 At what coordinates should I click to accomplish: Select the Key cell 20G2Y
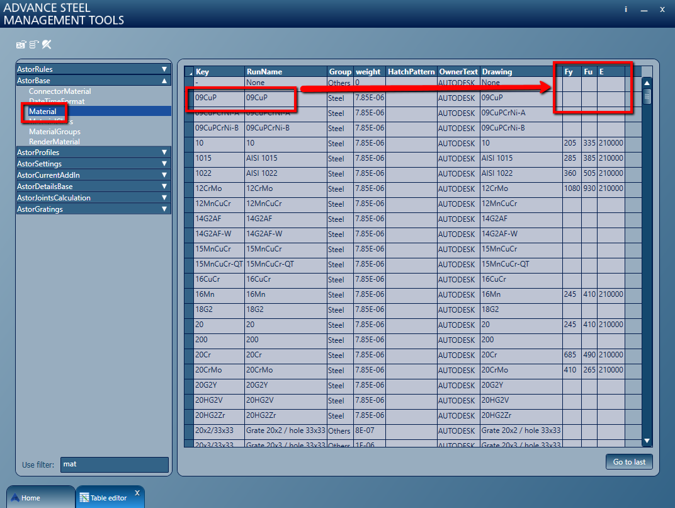tap(219, 385)
